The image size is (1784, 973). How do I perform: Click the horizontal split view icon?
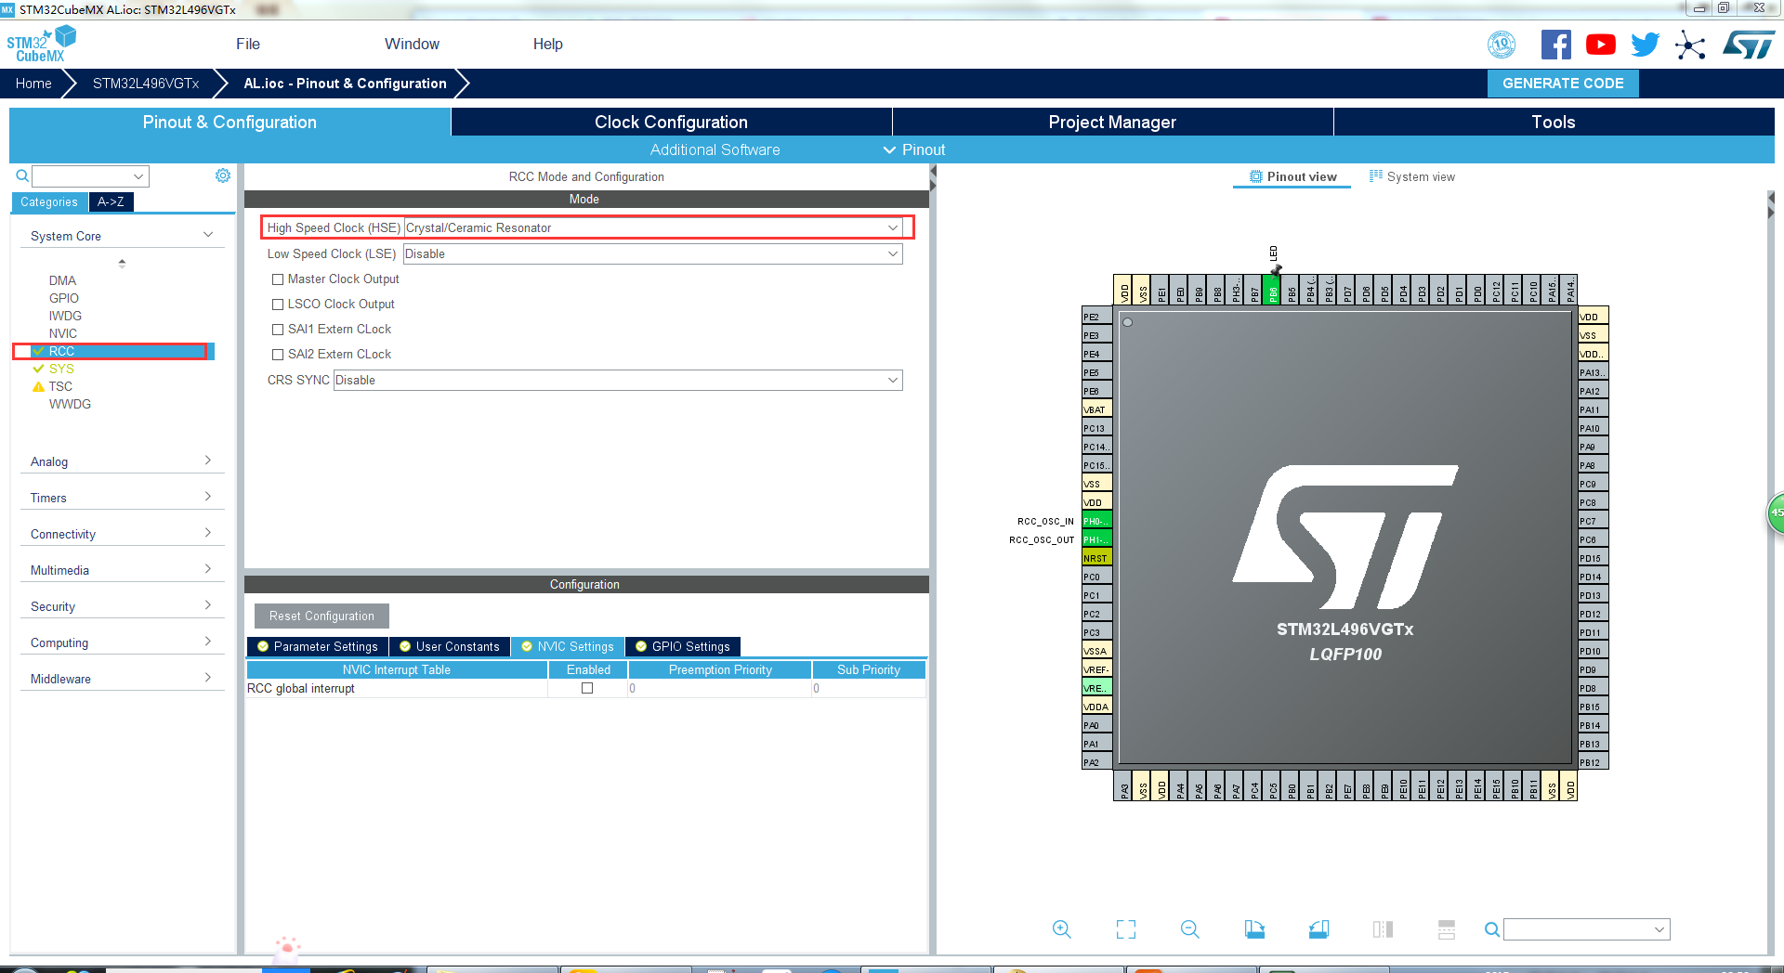point(1447,929)
